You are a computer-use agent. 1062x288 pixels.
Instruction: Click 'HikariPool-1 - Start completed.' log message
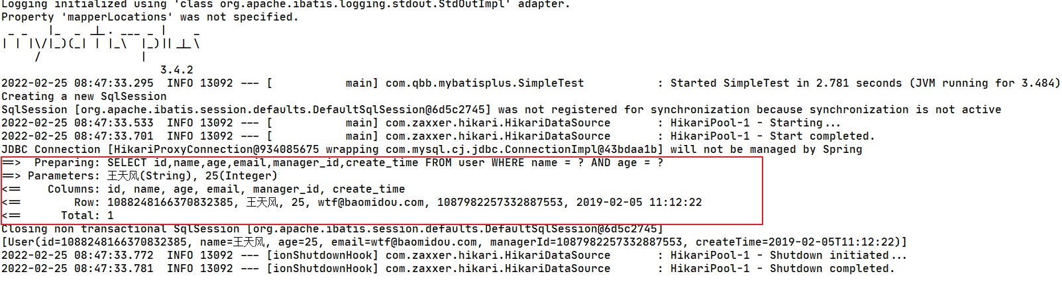tap(772, 136)
